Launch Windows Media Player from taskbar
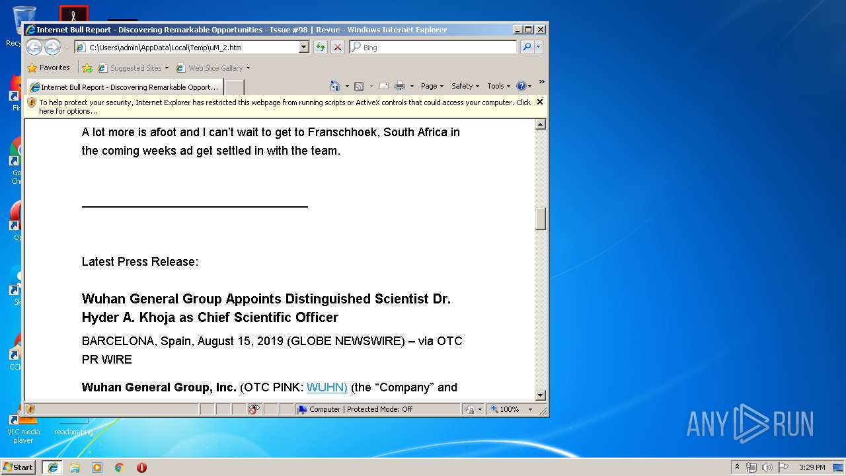 pyautogui.click(x=97, y=467)
